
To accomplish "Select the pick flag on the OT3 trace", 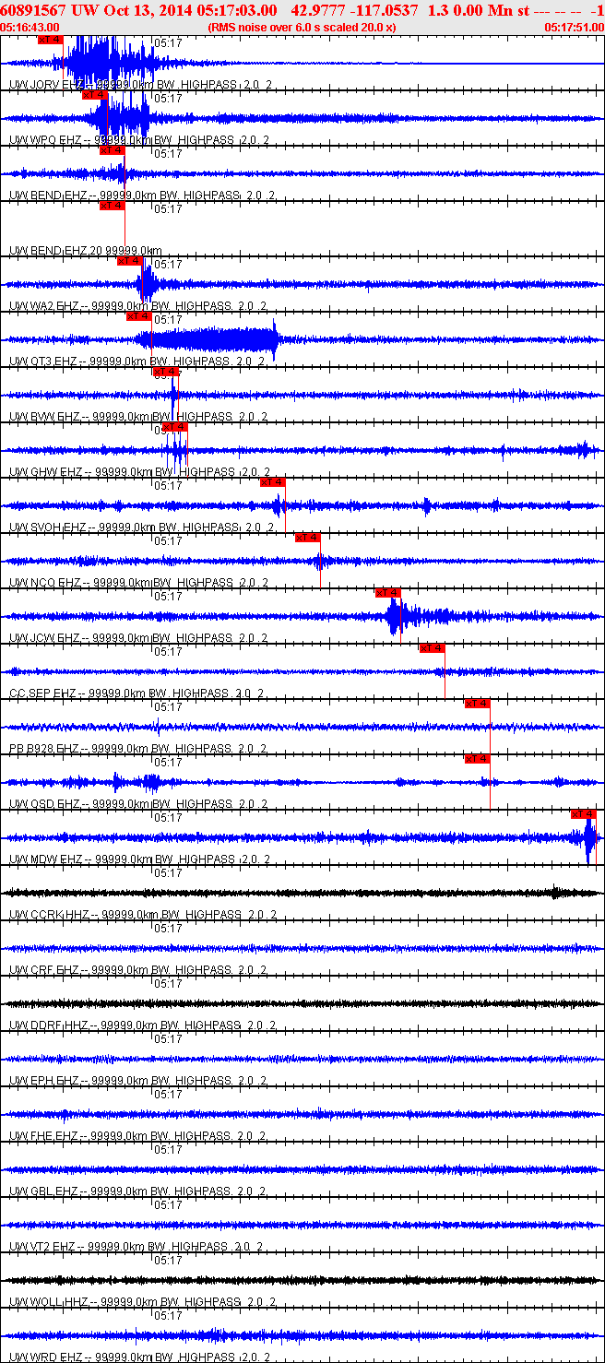I will 139,316.
